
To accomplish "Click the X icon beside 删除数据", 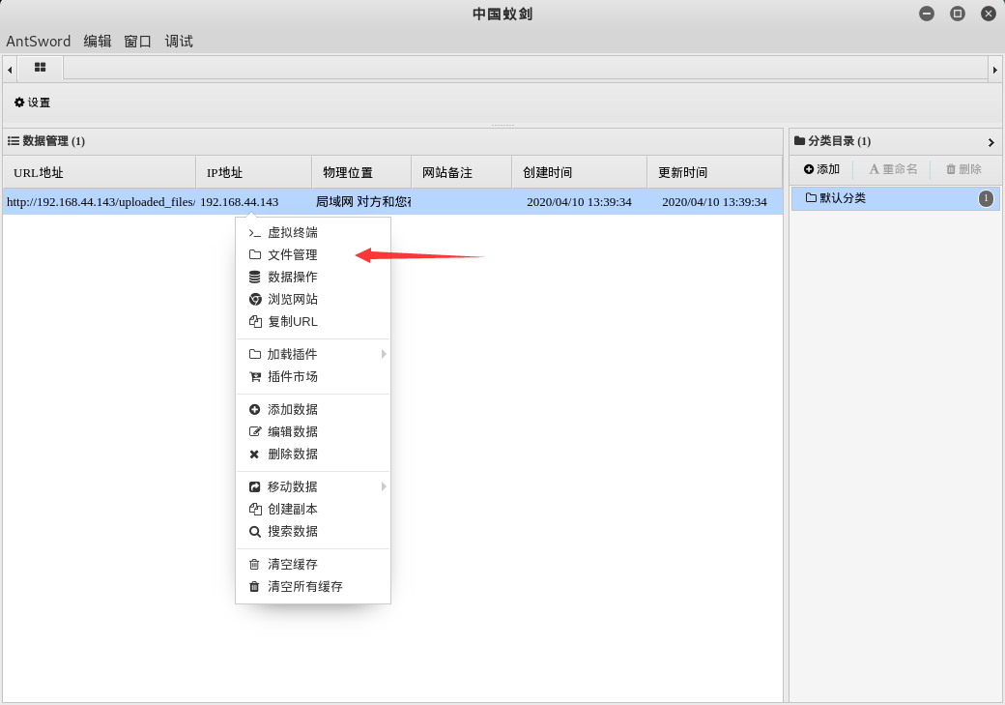I will click(x=254, y=455).
